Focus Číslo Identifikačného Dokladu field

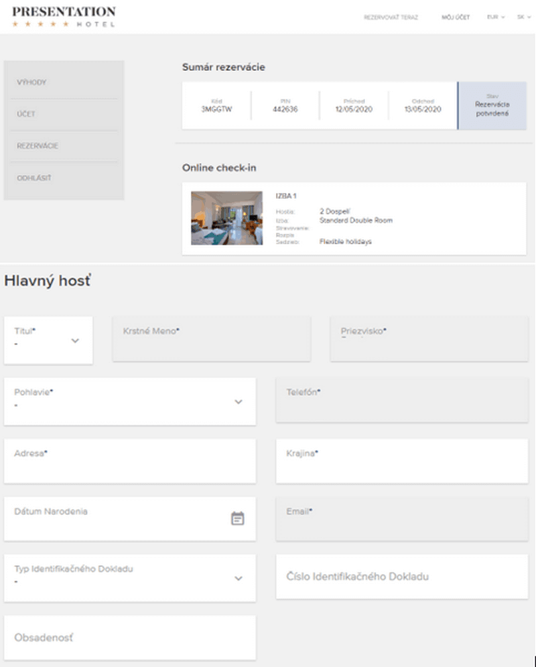coord(402,577)
